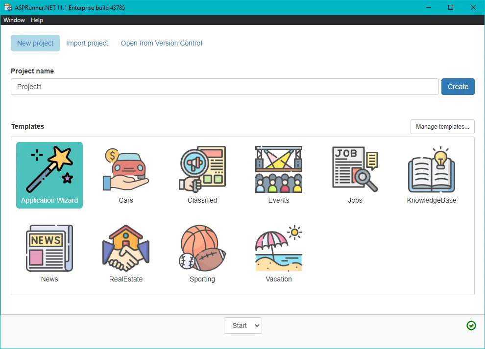This screenshot has height=349, width=485.
Task: Pick the Classified template icon
Action: (x=202, y=169)
